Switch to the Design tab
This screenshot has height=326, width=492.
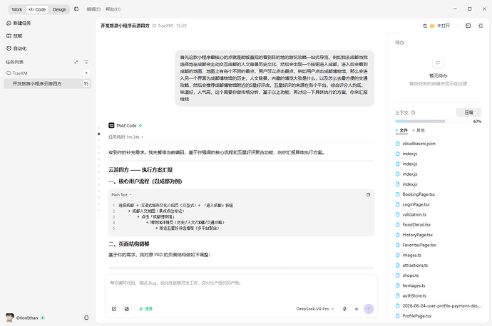[x=59, y=9]
